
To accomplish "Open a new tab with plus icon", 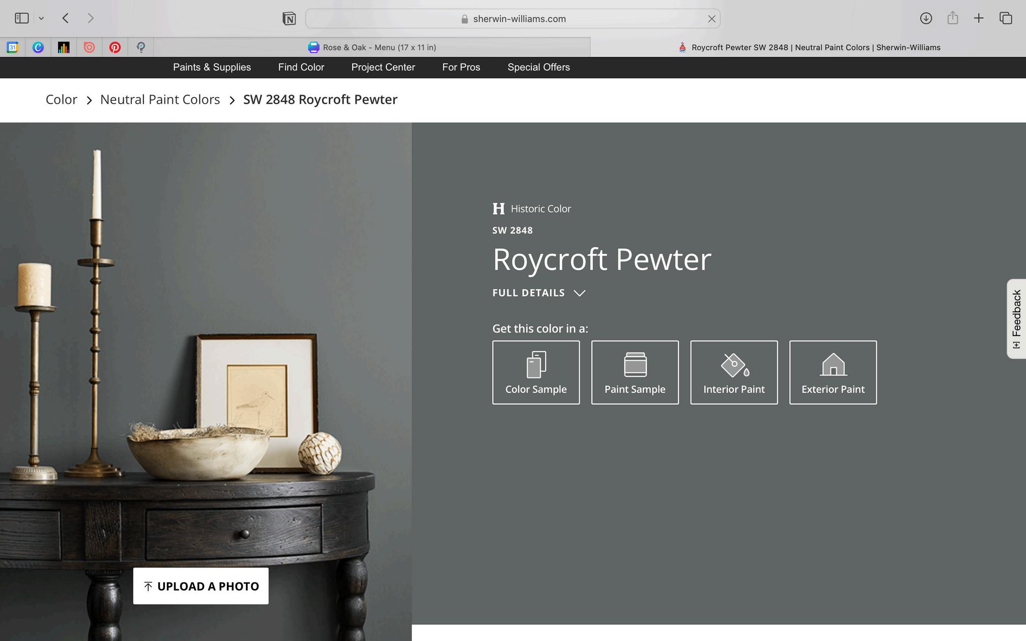I will pyautogui.click(x=978, y=18).
